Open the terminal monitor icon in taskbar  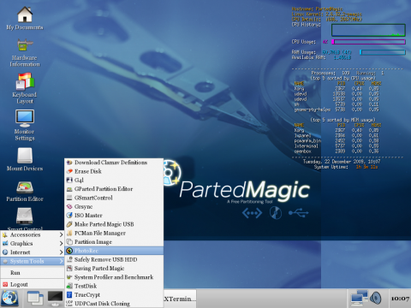(x=55, y=298)
